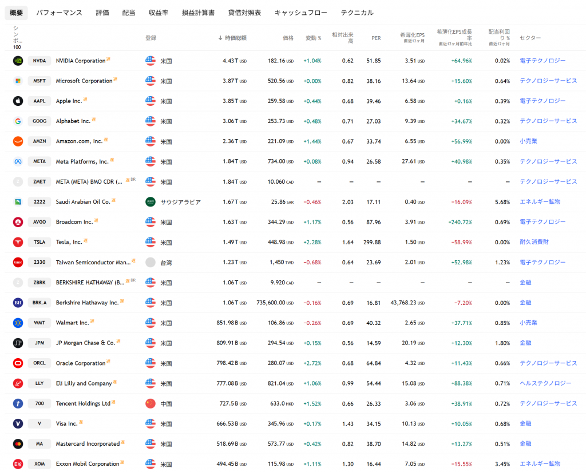Click the Microsoft logo icon
Image resolution: width=586 pixels, height=472 pixels.
click(18, 81)
